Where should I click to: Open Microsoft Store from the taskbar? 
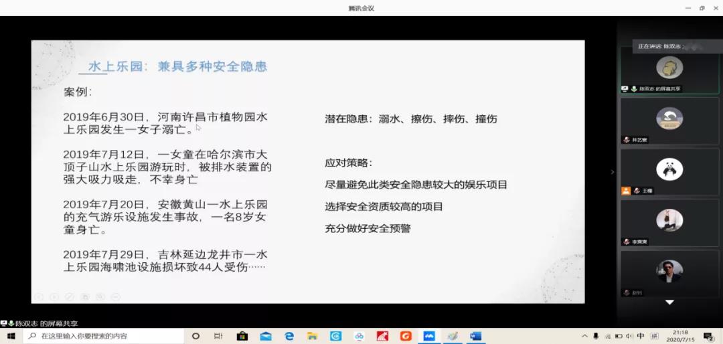click(x=242, y=336)
